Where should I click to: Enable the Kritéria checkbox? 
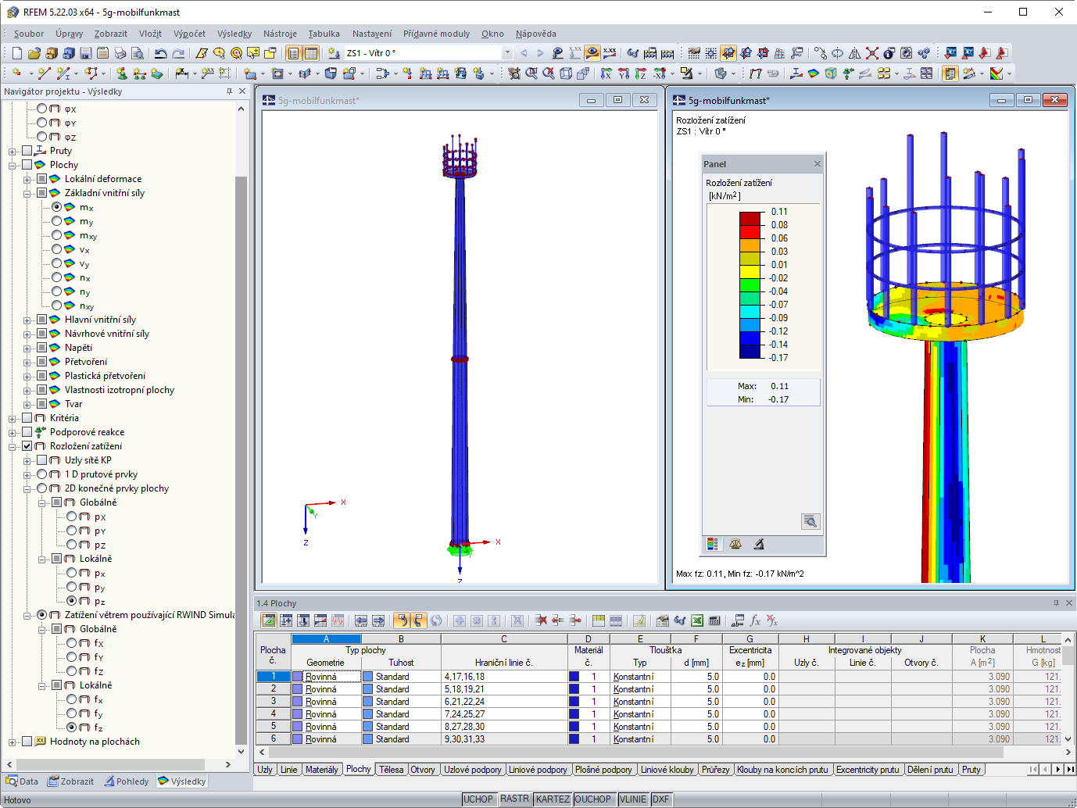pos(27,418)
